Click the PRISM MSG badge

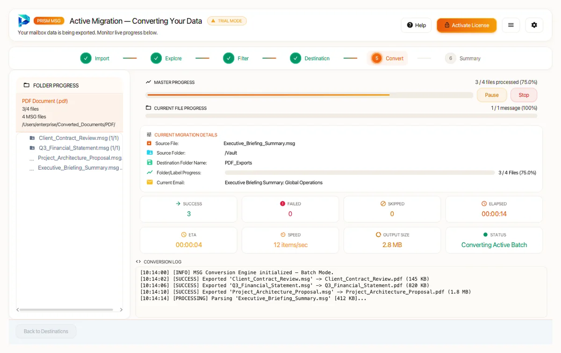[49, 21]
